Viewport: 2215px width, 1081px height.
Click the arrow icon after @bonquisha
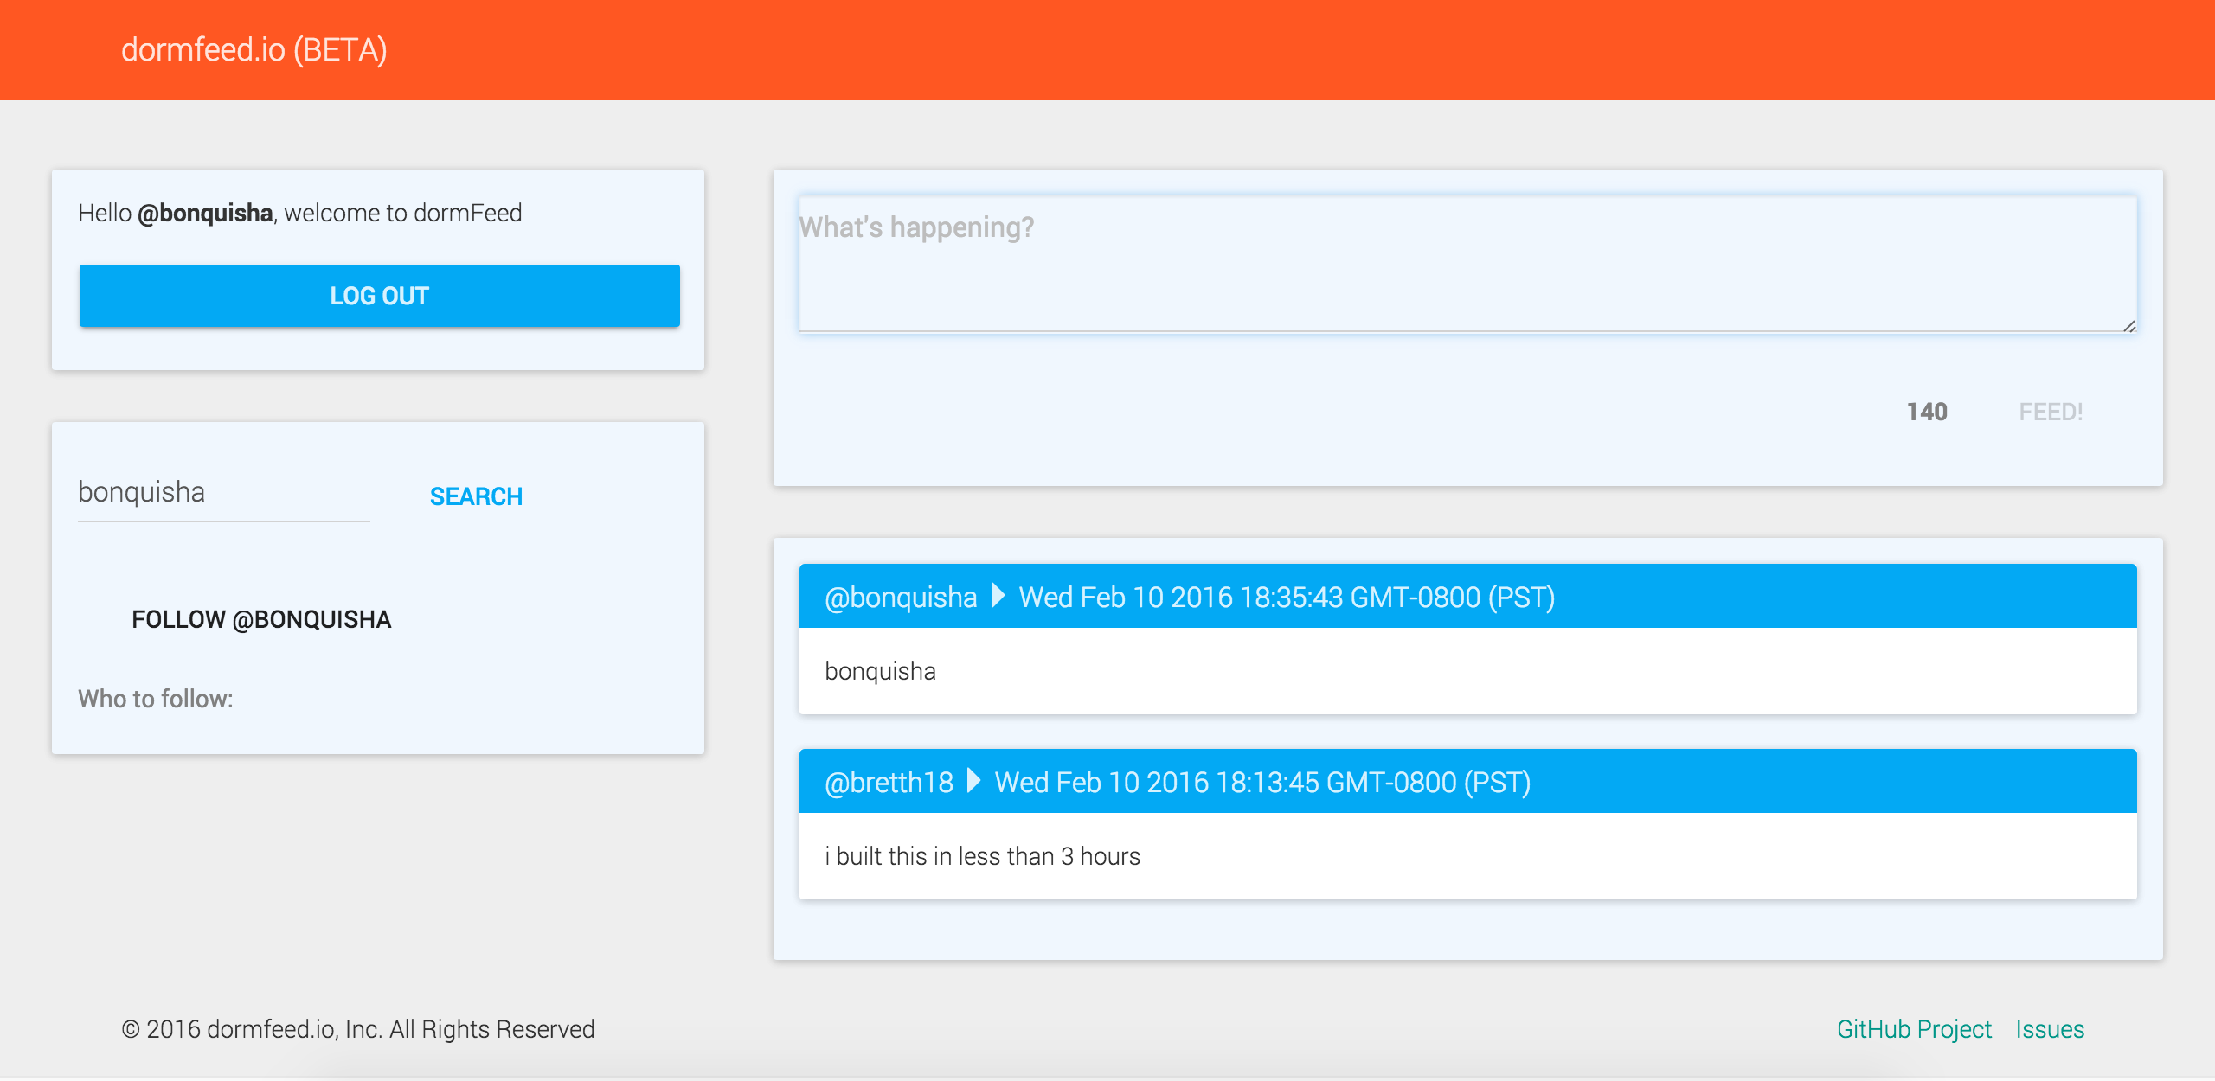998,596
